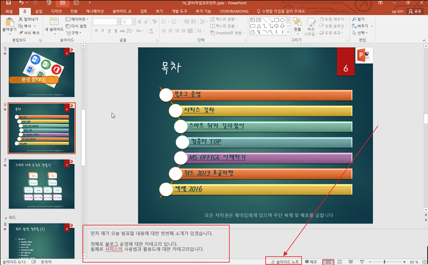The image size is (428, 265).
Task: Toggle italic (second 가) formatting
Action: [x=103, y=31]
